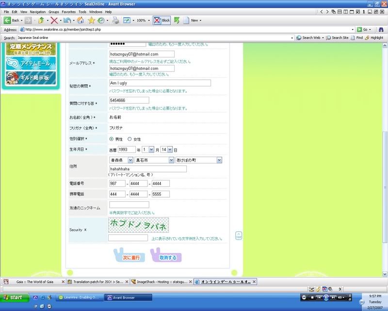Viewport: 388px width, 311px height.
Task: Click the page TOP scroll icon
Action: pyautogui.click(x=238, y=236)
